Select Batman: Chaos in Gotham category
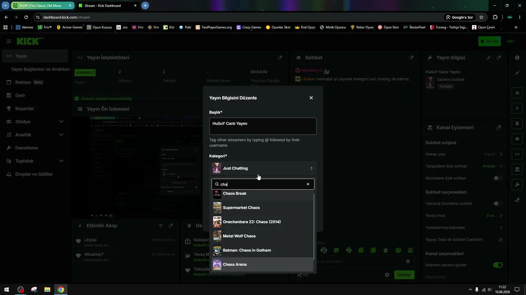 point(263,250)
